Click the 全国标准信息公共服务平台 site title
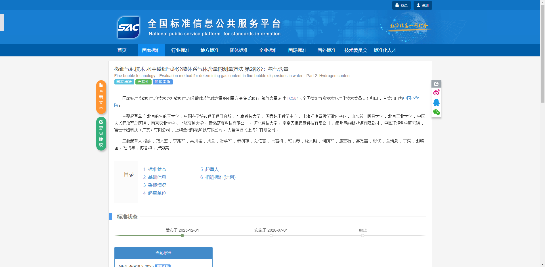Viewport: 545px width, 267px height. 215,24
